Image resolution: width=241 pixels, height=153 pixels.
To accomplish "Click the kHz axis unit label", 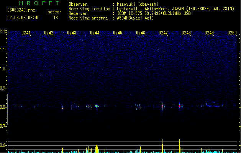I will (x=3, y=31).
